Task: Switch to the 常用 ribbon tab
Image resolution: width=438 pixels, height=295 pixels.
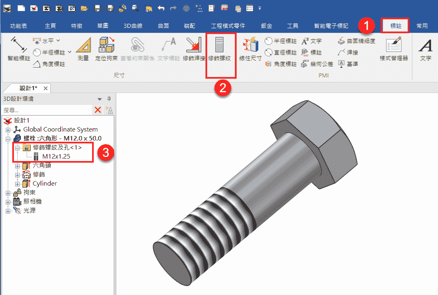Action: [422, 26]
